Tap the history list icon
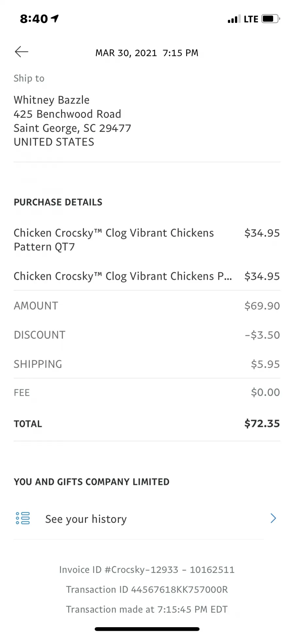 [23, 518]
